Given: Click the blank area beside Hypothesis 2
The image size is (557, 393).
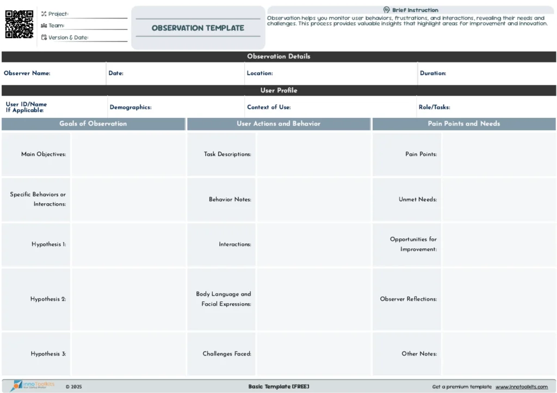Looking at the screenshot, I should 128,299.
